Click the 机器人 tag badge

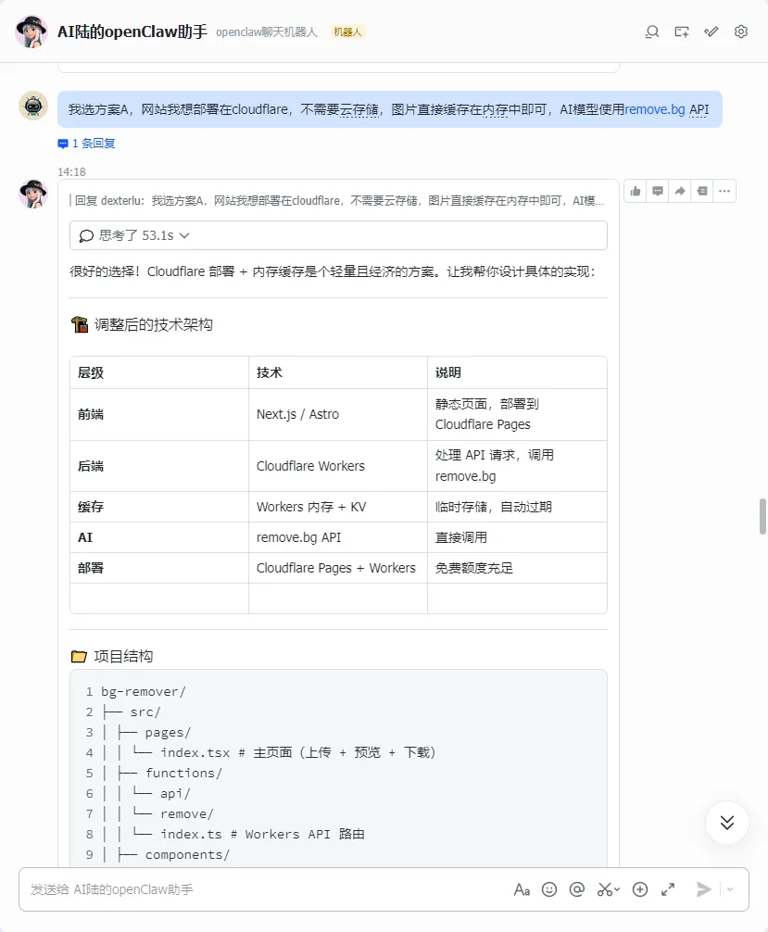[347, 32]
